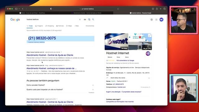Viewport: 199px width, 112px height.
Task: Expand hours 'Fecha à 00:00' dropdown
Action: click(122, 81)
